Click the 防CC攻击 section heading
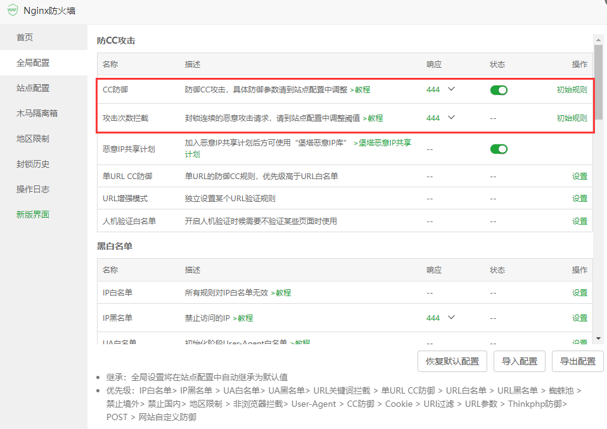 click(116, 40)
